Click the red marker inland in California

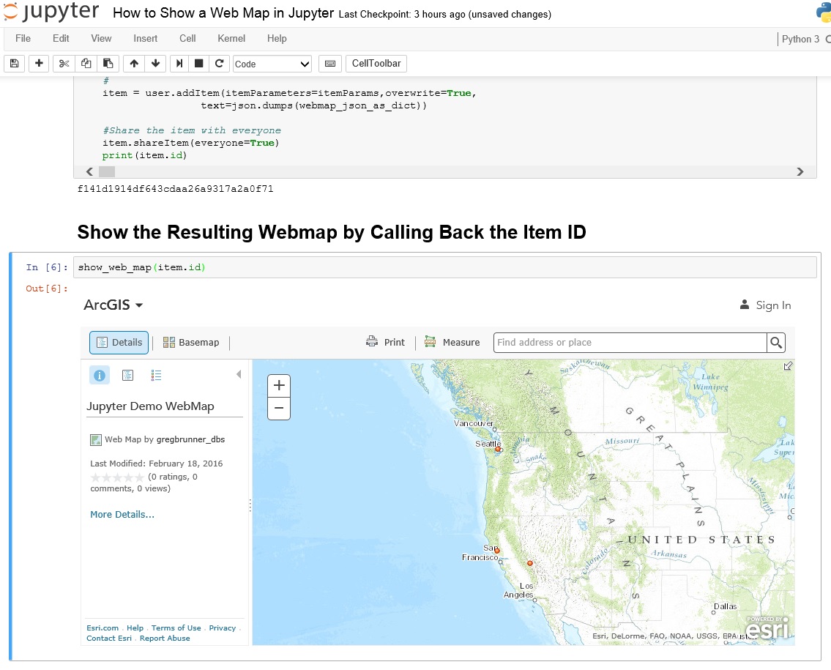pos(529,563)
